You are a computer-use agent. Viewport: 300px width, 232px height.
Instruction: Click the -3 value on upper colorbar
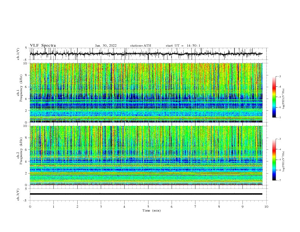point(279,76)
